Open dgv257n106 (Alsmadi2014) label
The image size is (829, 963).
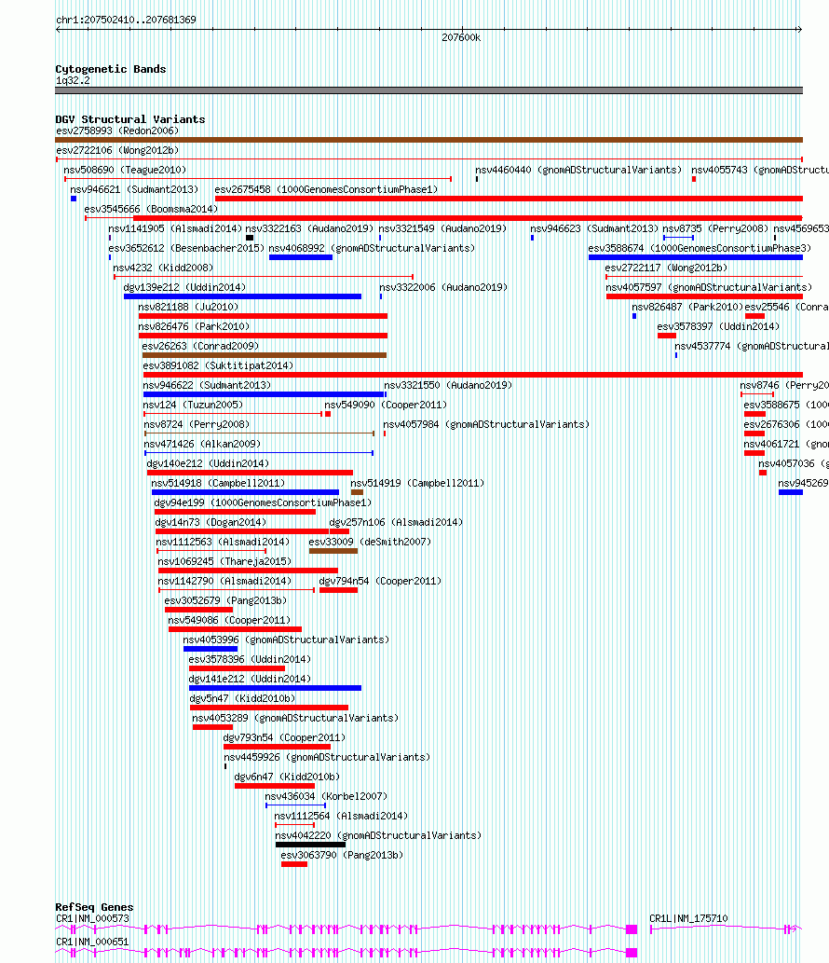point(396,524)
